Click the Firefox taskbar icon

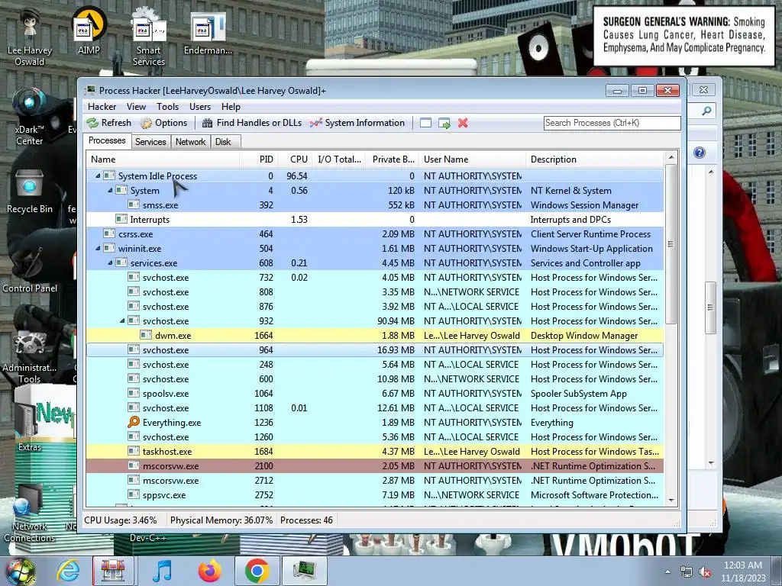(209, 571)
